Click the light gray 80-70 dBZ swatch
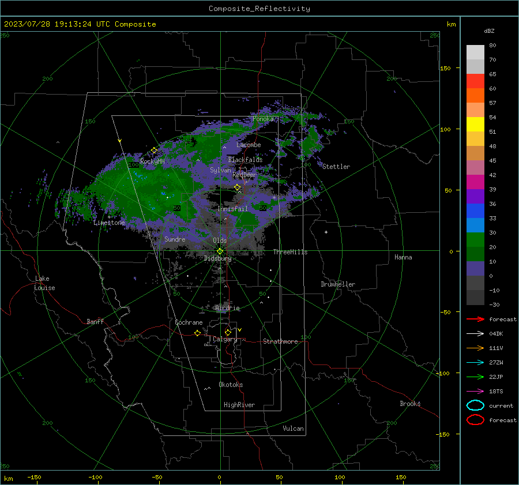Viewport: 519px width, 485px height. click(x=475, y=52)
